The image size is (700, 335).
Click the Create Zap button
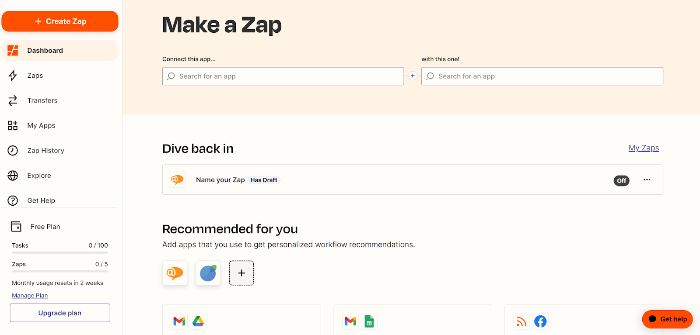pyautogui.click(x=60, y=21)
